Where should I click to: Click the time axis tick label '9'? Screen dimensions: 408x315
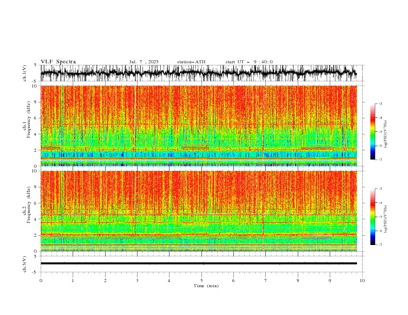click(330, 281)
